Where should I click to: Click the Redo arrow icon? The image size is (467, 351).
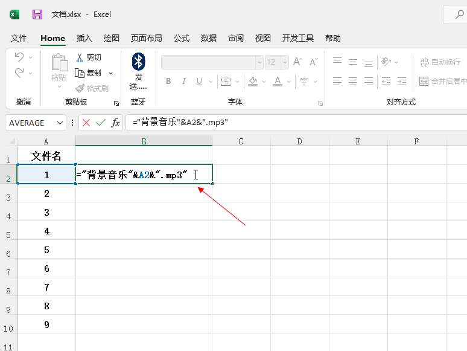click(19, 72)
